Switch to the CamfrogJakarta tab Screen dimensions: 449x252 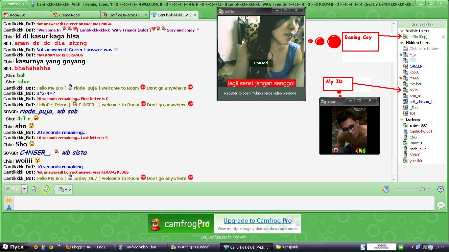click(125, 15)
